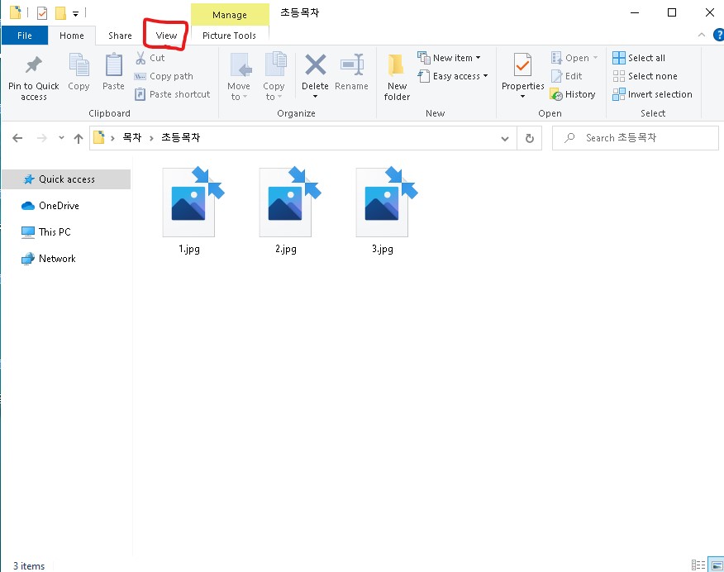Expand the Copy to dropdown
The image size is (724, 572).
tap(279, 97)
